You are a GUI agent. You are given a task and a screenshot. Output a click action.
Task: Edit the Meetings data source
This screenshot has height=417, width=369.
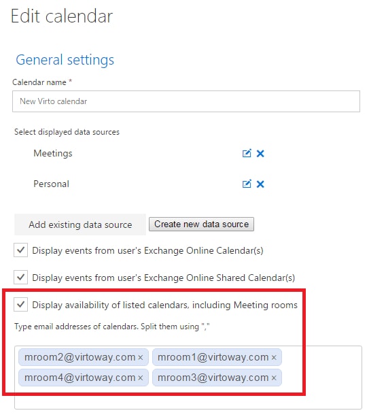click(247, 154)
